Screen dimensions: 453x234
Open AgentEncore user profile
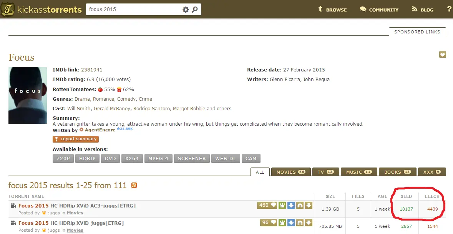pyautogui.click(x=100, y=130)
